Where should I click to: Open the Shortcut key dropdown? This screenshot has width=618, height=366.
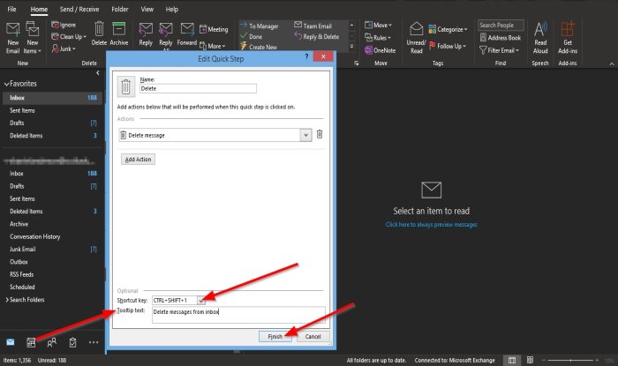pyautogui.click(x=203, y=301)
